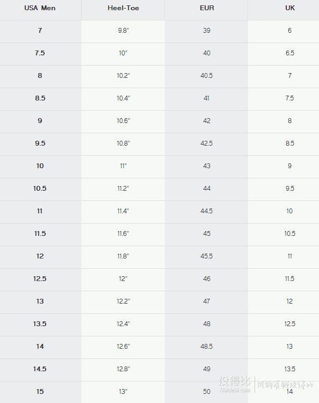Select the 10.4" heel-toe value

124,98
